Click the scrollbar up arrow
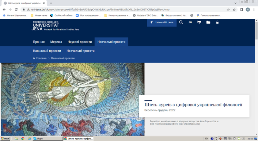Screen dimensions: 258x141 (x=256, y=20)
